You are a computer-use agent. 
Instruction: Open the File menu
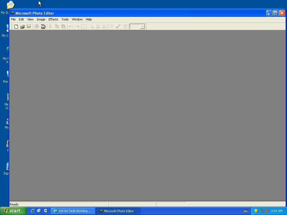point(13,19)
